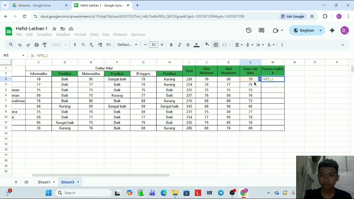Viewport: 354px width, 199px height.
Task: Star the Hafid-Latihan 1 document
Action: tap(54, 29)
